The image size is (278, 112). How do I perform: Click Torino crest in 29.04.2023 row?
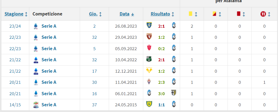(x=149, y=37)
